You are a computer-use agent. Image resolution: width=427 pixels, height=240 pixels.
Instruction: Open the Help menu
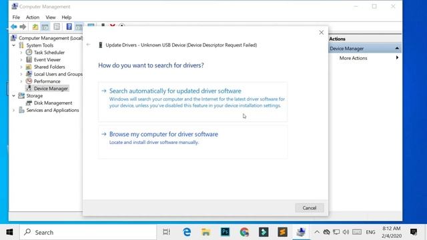coord(67,17)
